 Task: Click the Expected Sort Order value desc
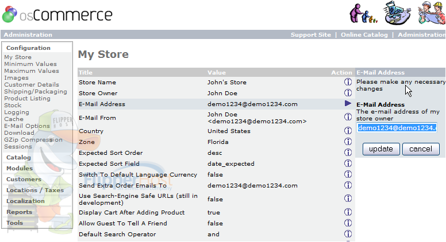(x=214, y=153)
